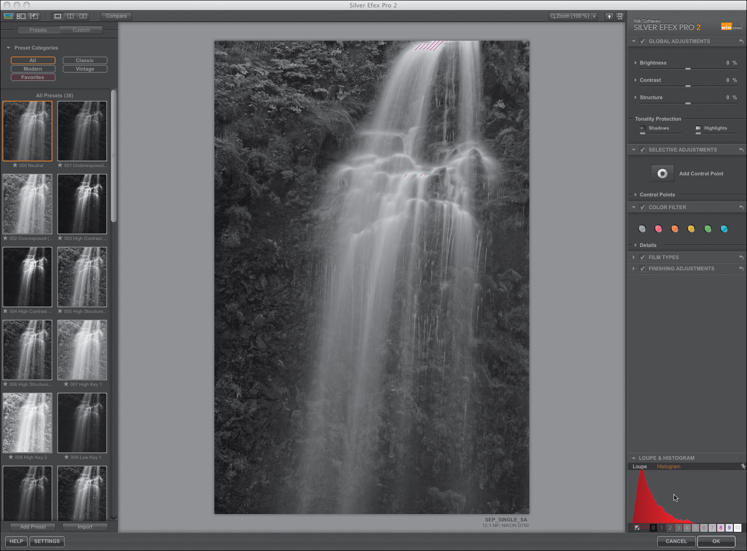Filter presets by Classic category
747x551 pixels.
point(85,60)
